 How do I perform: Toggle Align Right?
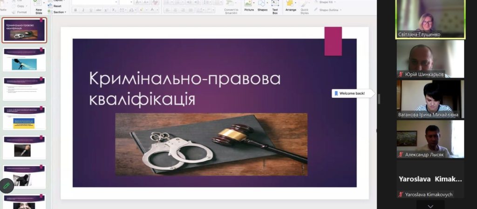(x=182, y=10)
